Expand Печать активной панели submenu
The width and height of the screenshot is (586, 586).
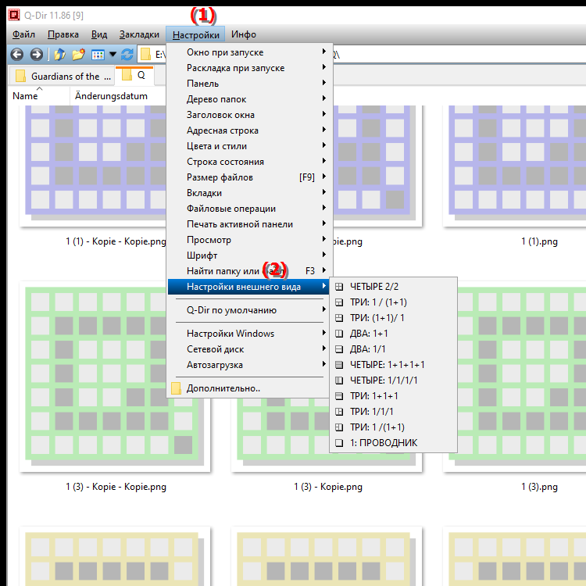[x=248, y=224]
